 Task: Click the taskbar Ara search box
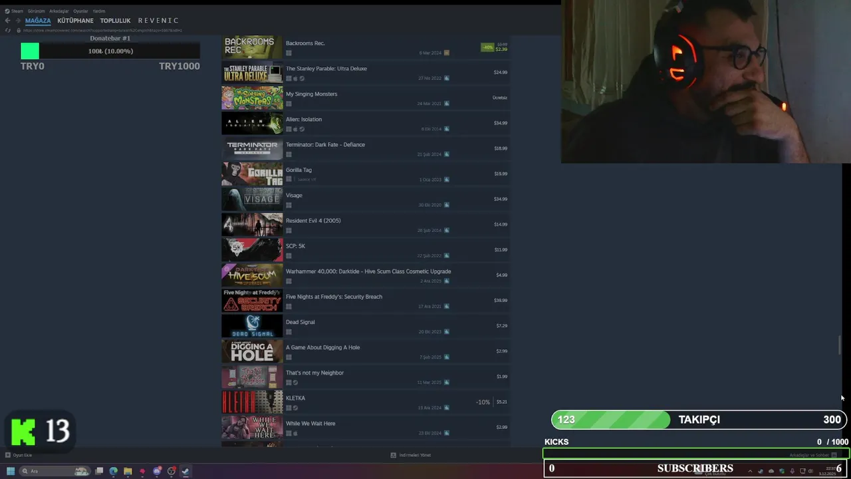(x=55, y=471)
